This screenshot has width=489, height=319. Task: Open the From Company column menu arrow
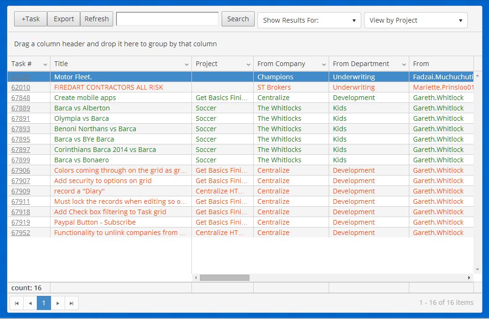pos(323,64)
